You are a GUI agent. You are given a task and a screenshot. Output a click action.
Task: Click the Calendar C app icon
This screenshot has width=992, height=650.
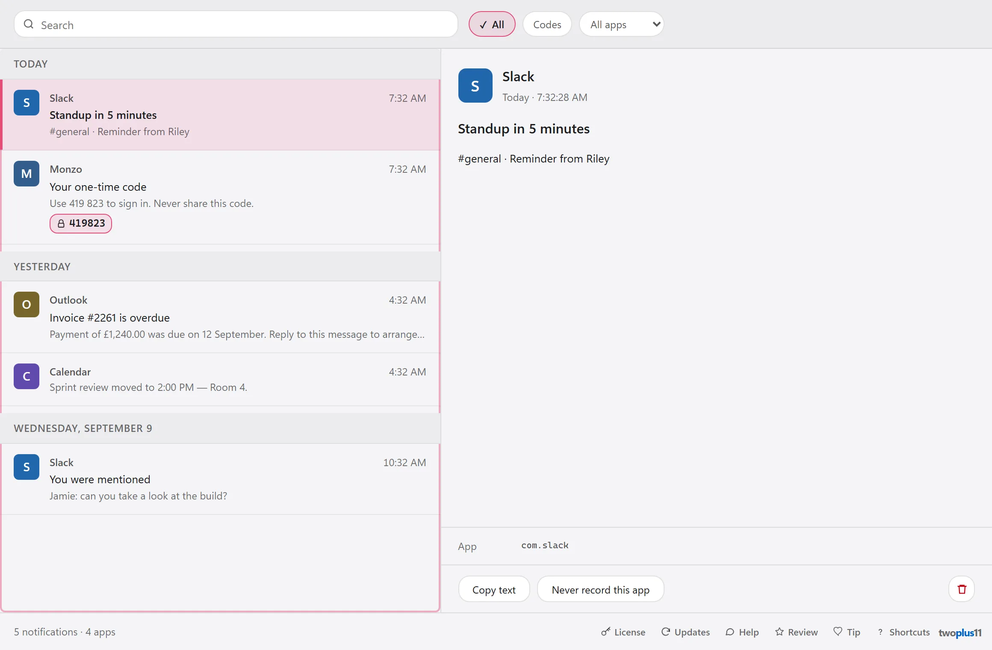point(27,376)
